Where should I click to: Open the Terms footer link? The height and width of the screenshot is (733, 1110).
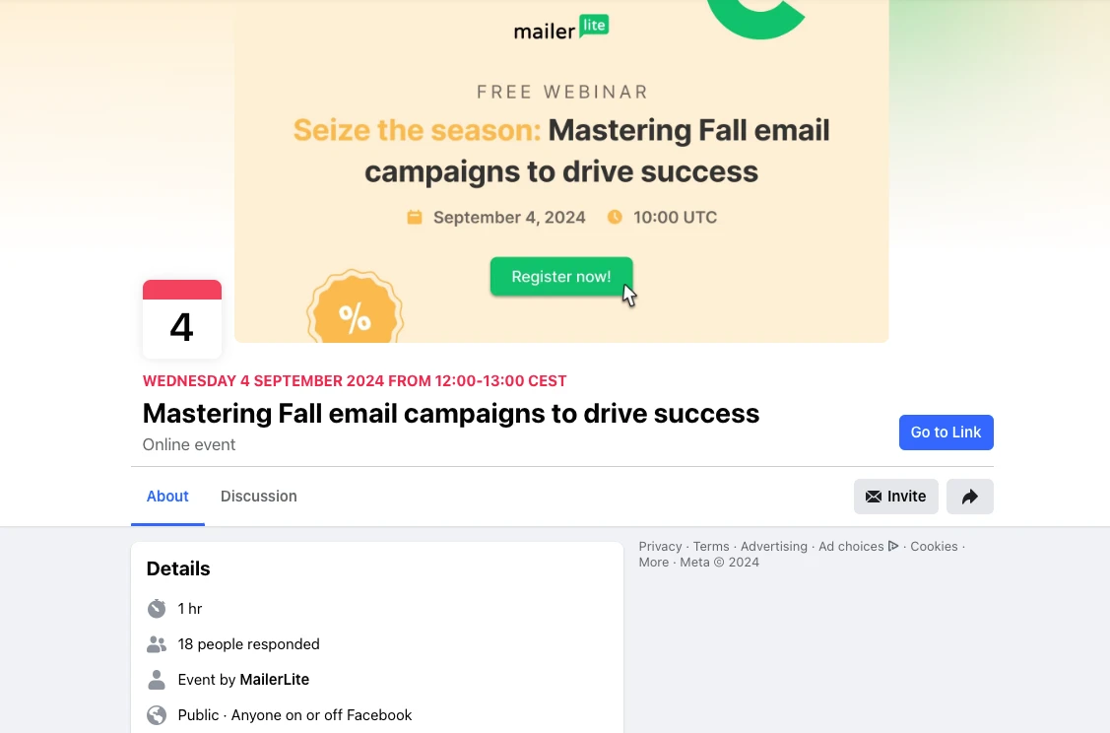pyautogui.click(x=711, y=547)
